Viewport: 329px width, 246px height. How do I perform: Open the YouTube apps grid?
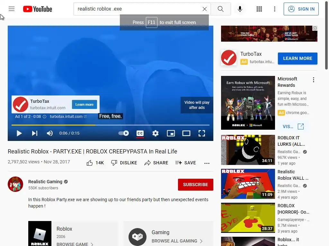[x=259, y=9]
